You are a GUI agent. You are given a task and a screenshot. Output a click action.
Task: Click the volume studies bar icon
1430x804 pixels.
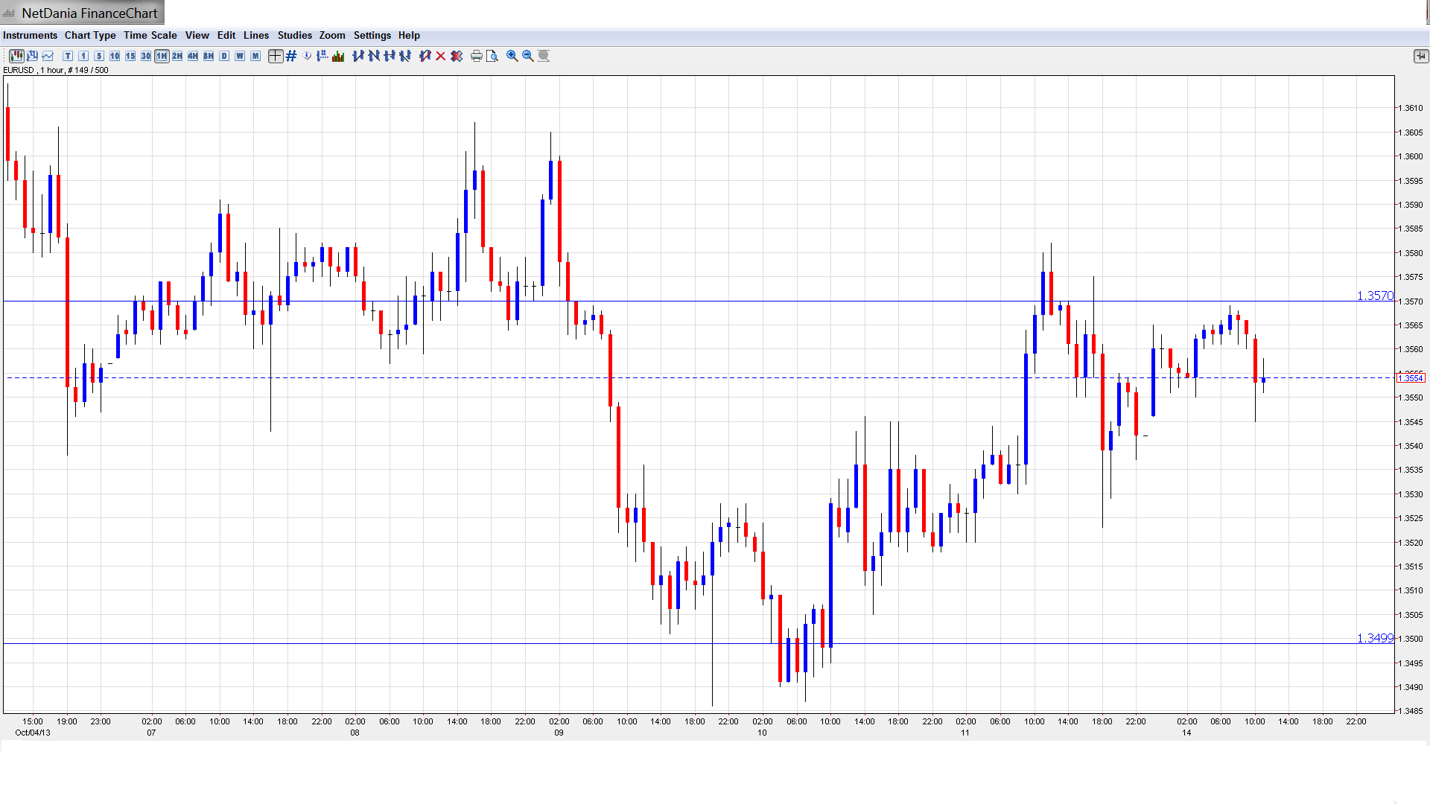(x=338, y=56)
